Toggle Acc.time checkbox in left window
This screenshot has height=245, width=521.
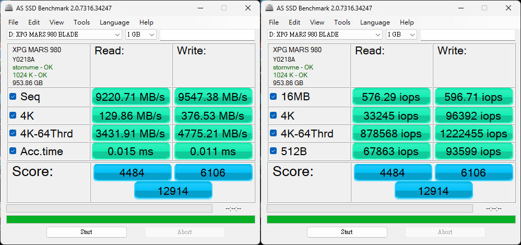(x=13, y=151)
